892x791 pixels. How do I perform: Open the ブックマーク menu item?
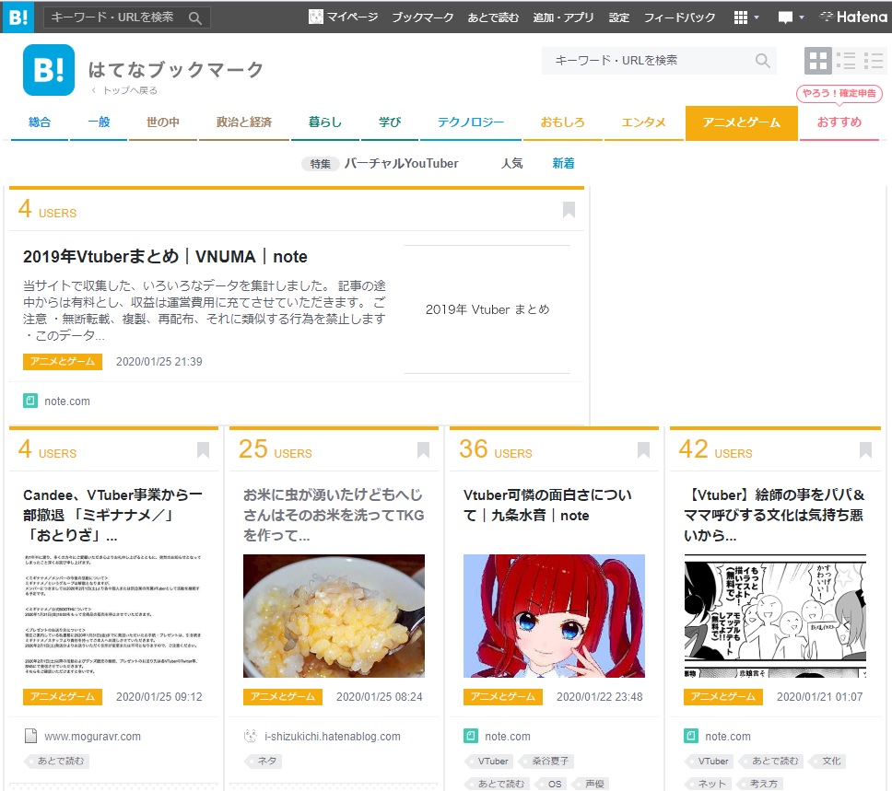click(x=423, y=17)
